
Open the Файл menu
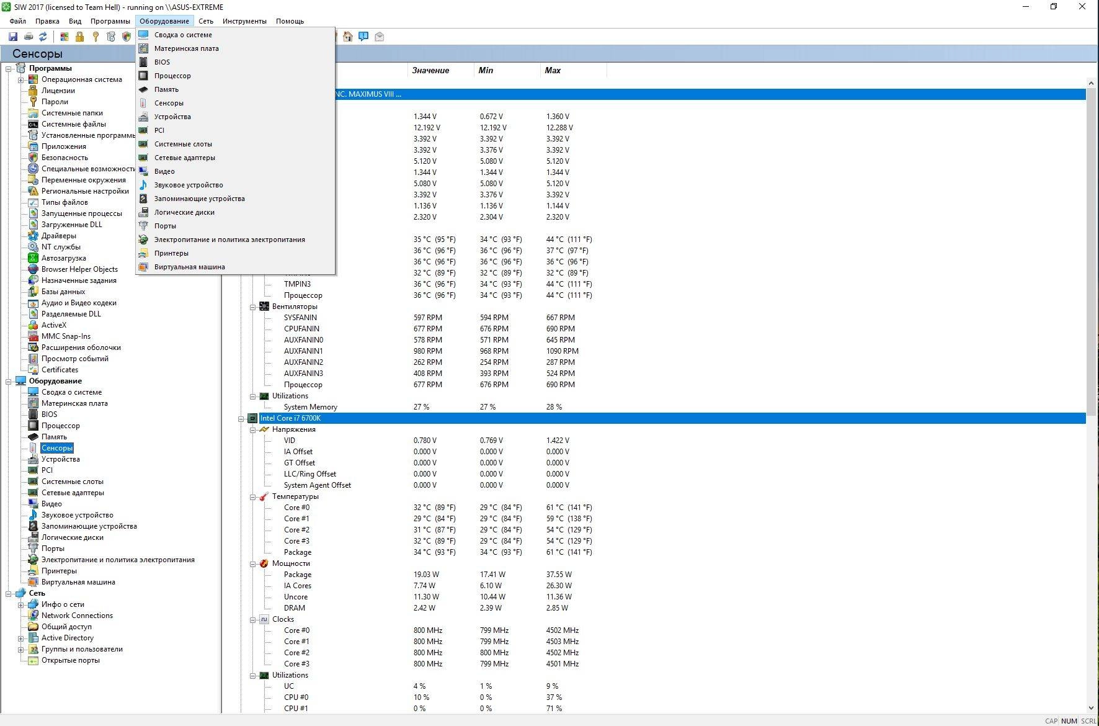tap(17, 21)
